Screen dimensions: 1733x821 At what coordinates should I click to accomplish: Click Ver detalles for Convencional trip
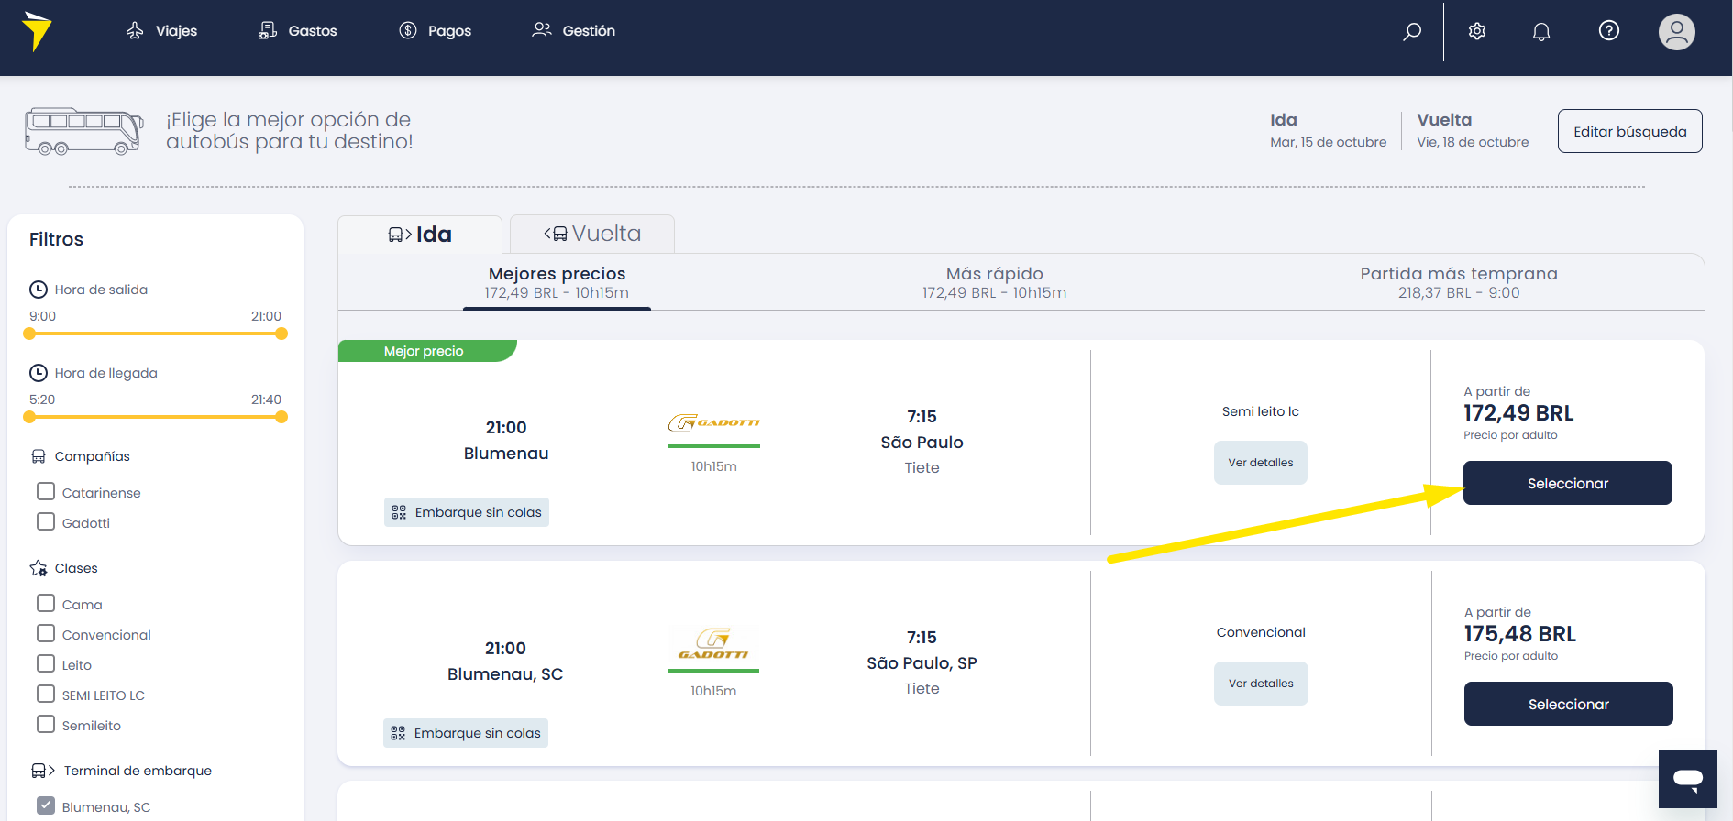(1261, 684)
